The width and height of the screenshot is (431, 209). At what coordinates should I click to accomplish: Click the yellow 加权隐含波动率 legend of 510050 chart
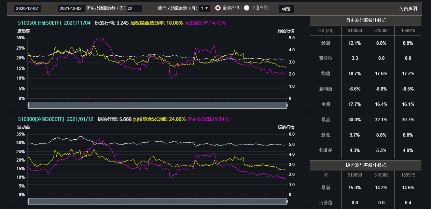(156, 23)
